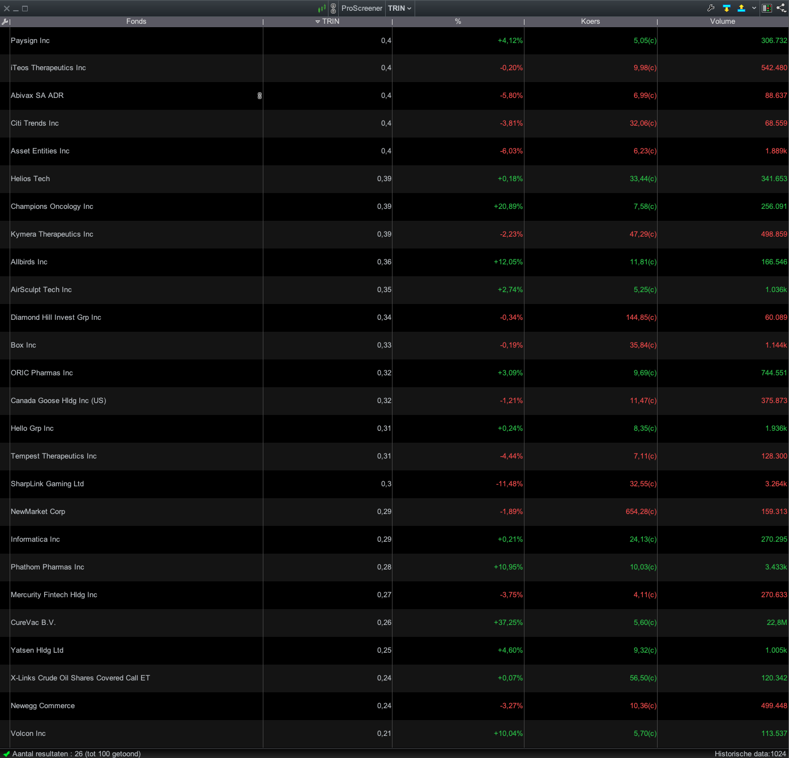Click the 47,29(c) price for Kymera Therapeutics
Screen dimensions: 789x758
pos(643,234)
